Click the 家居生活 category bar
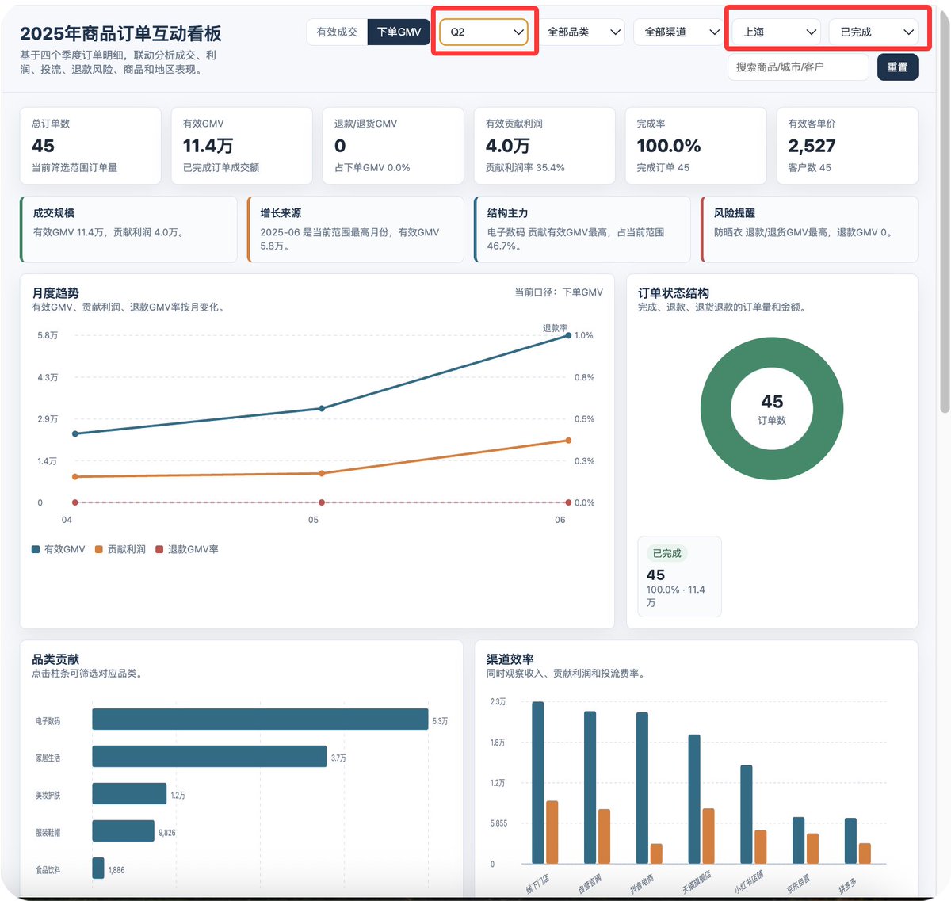This screenshot has height=901, width=951. coord(209,756)
